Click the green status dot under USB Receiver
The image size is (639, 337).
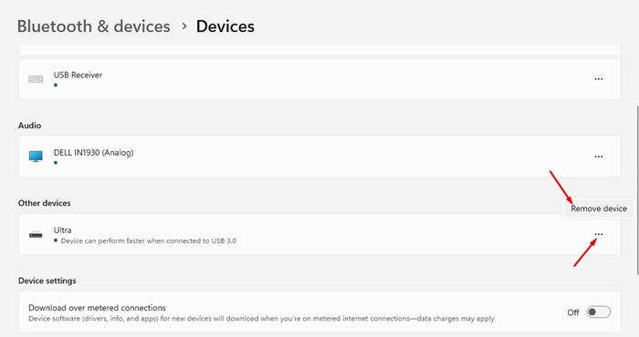(x=56, y=85)
